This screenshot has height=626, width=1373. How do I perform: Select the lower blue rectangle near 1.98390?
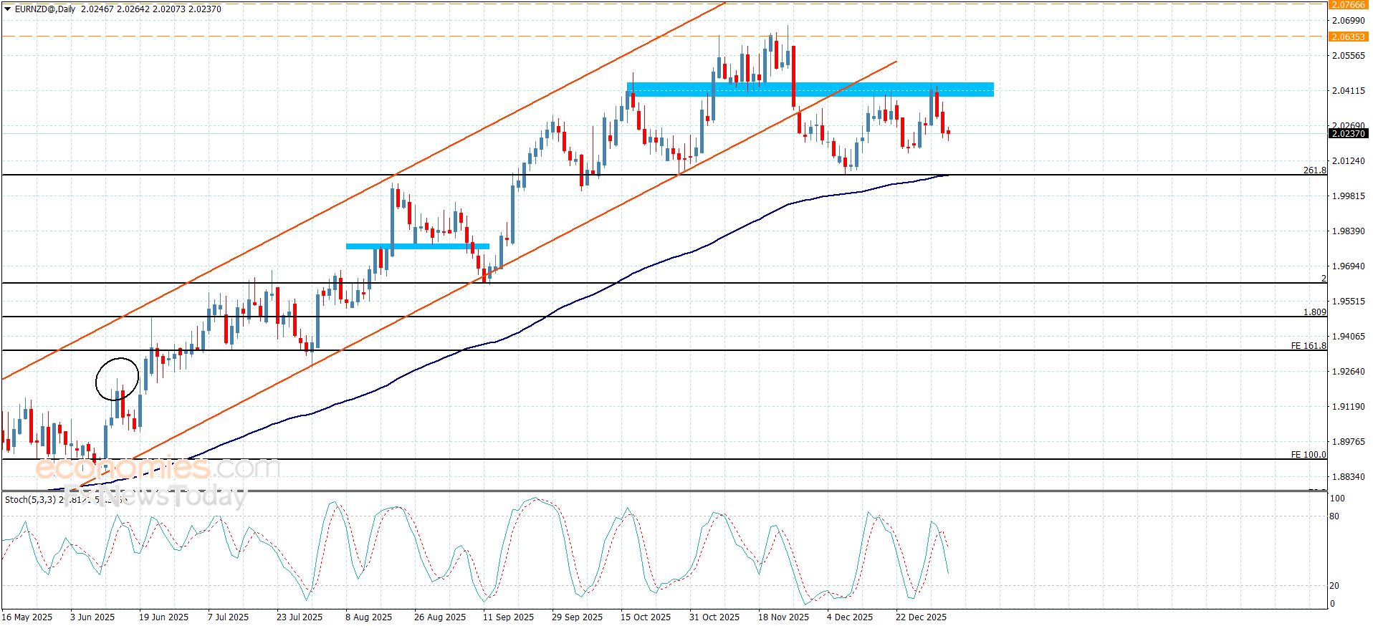click(x=418, y=246)
